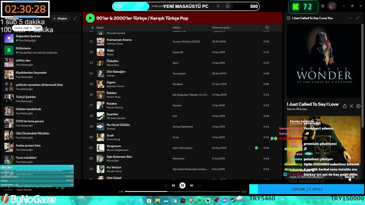Open the Aacayipsin album link
The width and height of the screenshot is (365, 205).
click(x=179, y=73)
